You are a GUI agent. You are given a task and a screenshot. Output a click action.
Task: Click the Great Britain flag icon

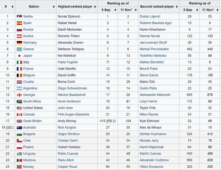19,121
